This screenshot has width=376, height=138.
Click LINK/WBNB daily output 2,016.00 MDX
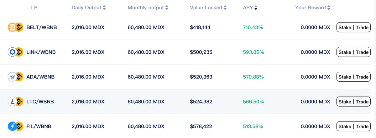[x=88, y=52]
